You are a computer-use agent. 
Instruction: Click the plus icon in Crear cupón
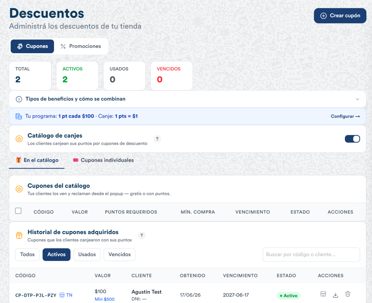pos(323,16)
